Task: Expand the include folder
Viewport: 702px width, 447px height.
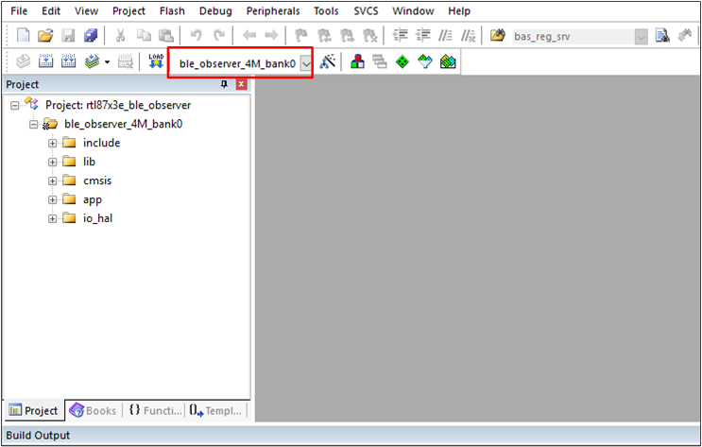Action: tap(53, 143)
